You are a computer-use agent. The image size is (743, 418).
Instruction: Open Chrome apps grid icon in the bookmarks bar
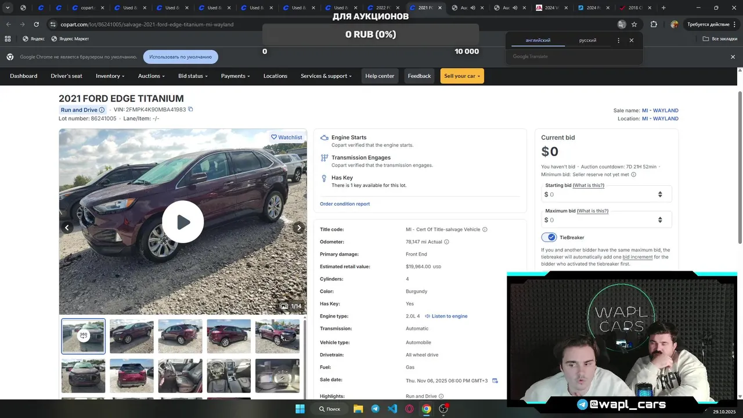point(8,39)
